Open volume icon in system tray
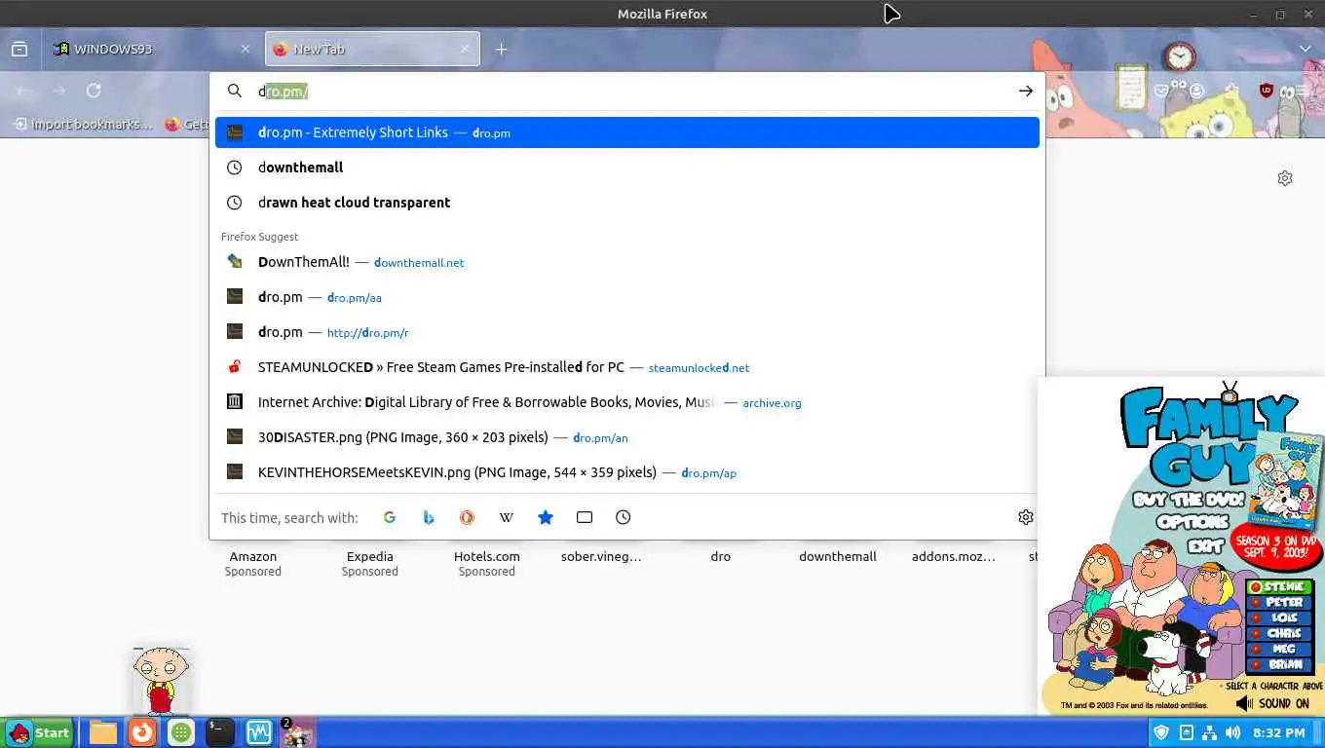Image resolution: width=1325 pixels, height=748 pixels. pos(1233,732)
